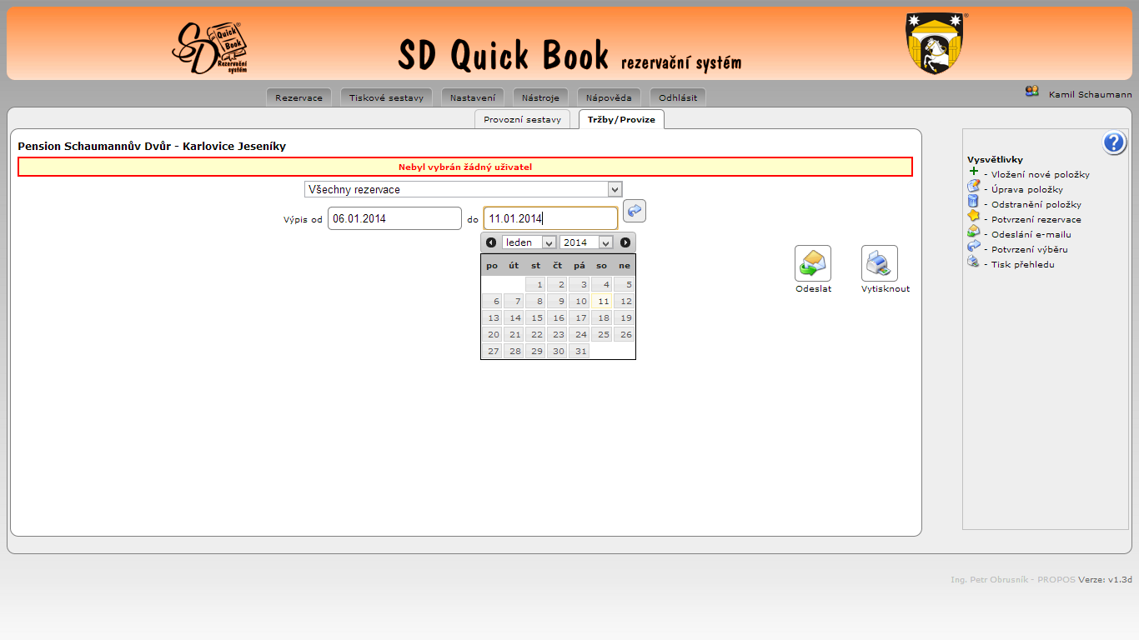Go to previous month in calendar
This screenshot has width=1139, height=640.
(x=491, y=242)
